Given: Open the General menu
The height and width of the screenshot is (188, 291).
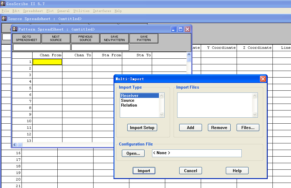Looking at the screenshot, I should [63, 11].
